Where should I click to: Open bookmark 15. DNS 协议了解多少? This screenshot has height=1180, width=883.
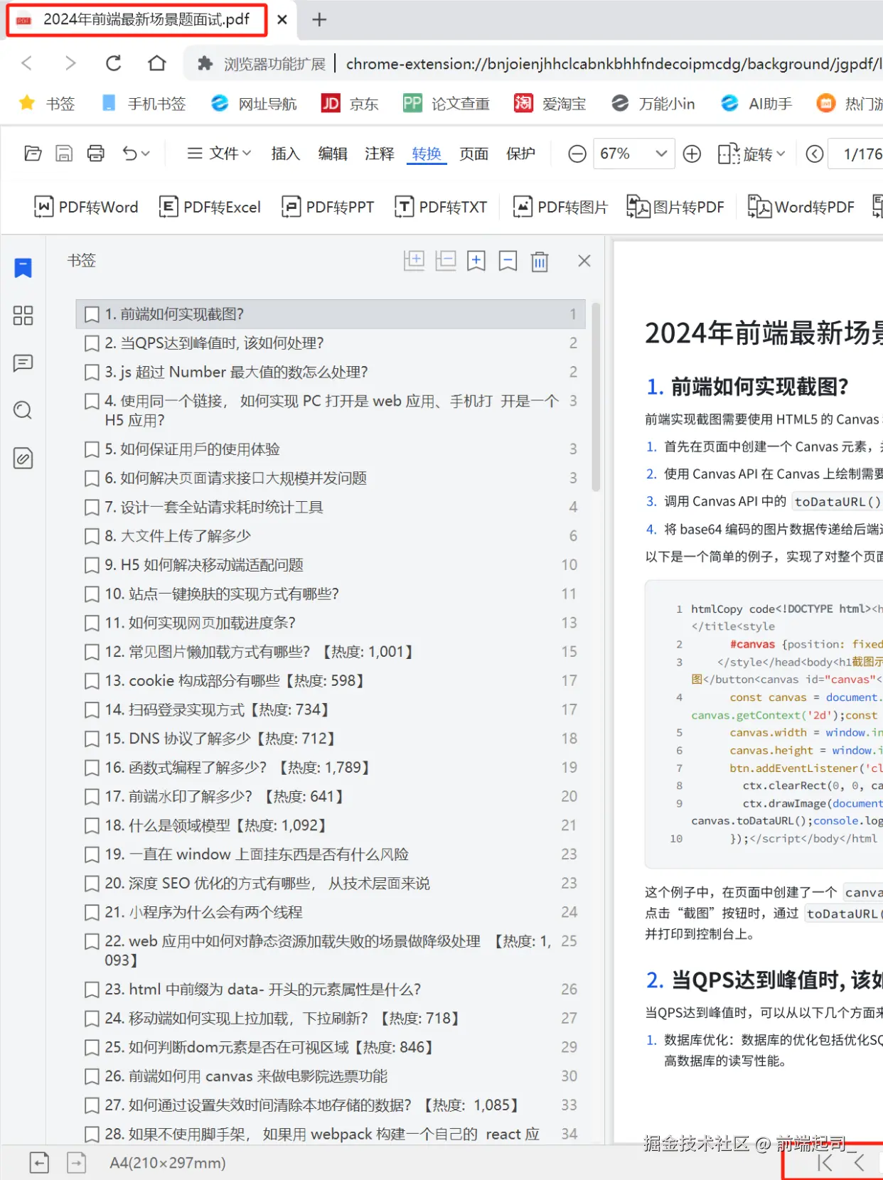(x=330, y=739)
